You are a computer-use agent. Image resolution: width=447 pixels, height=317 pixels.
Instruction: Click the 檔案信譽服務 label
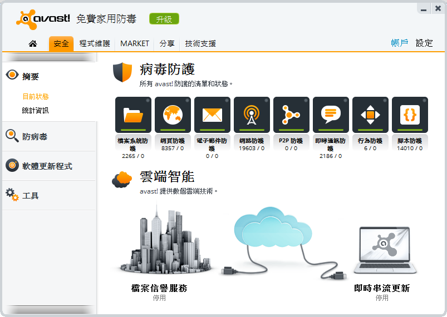coord(159,288)
